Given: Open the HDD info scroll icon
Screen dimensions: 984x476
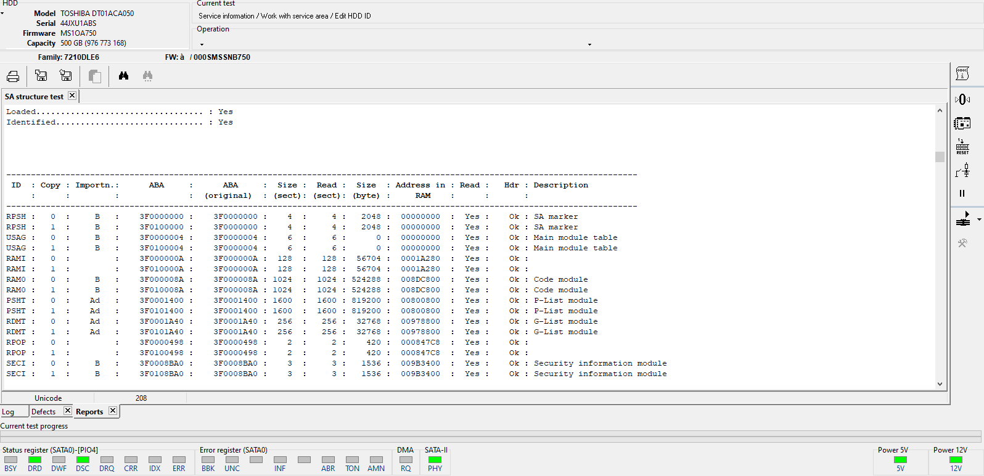Looking at the screenshot, I should 962,74.
